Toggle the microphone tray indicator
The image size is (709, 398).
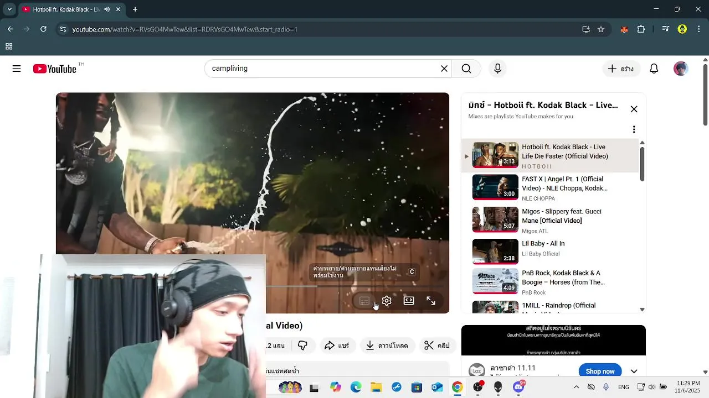point(605,387)
